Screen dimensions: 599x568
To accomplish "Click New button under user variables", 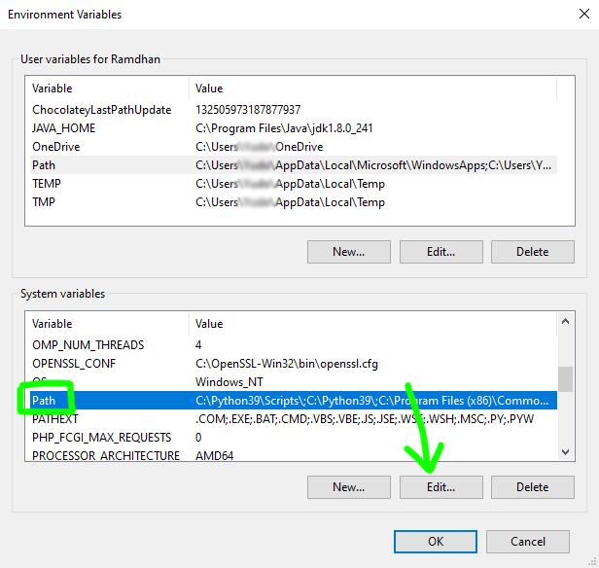I will 348,252.
